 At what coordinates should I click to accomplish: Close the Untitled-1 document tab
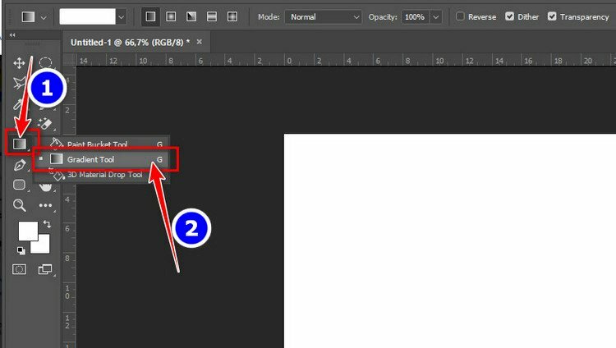point(199,41)
